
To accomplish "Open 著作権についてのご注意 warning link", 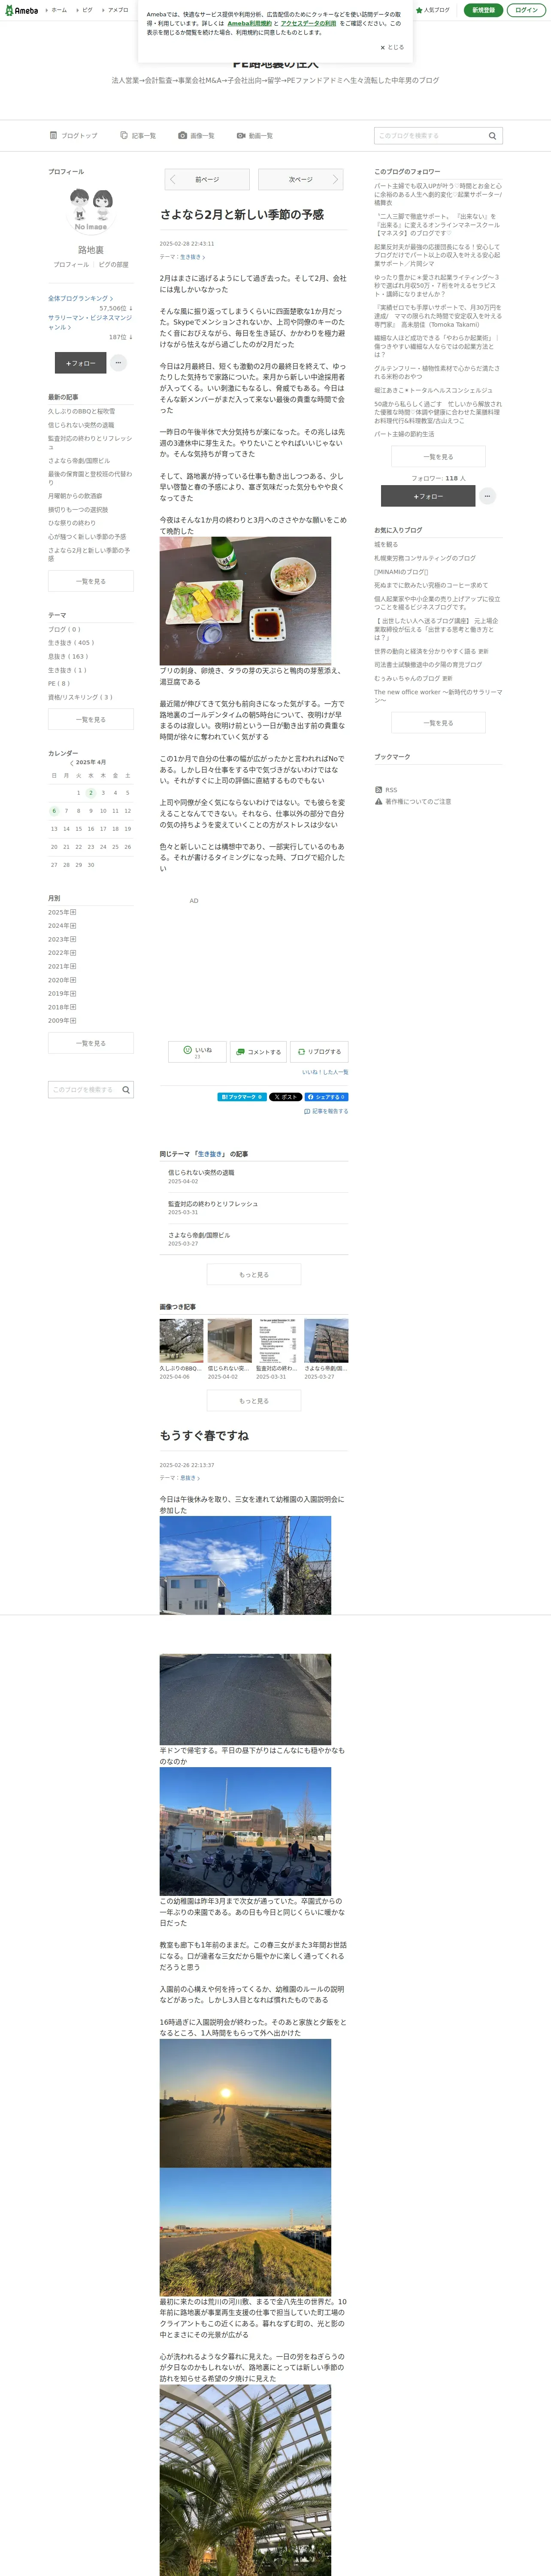I will [x=413, y=802].
